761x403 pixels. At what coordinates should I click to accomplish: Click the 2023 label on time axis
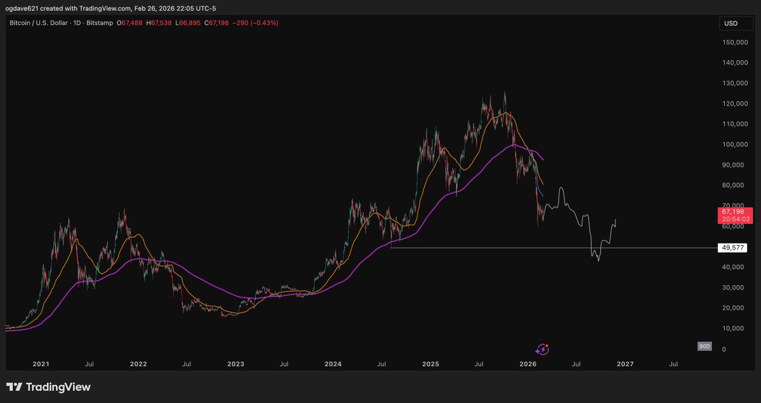[235, 364]
